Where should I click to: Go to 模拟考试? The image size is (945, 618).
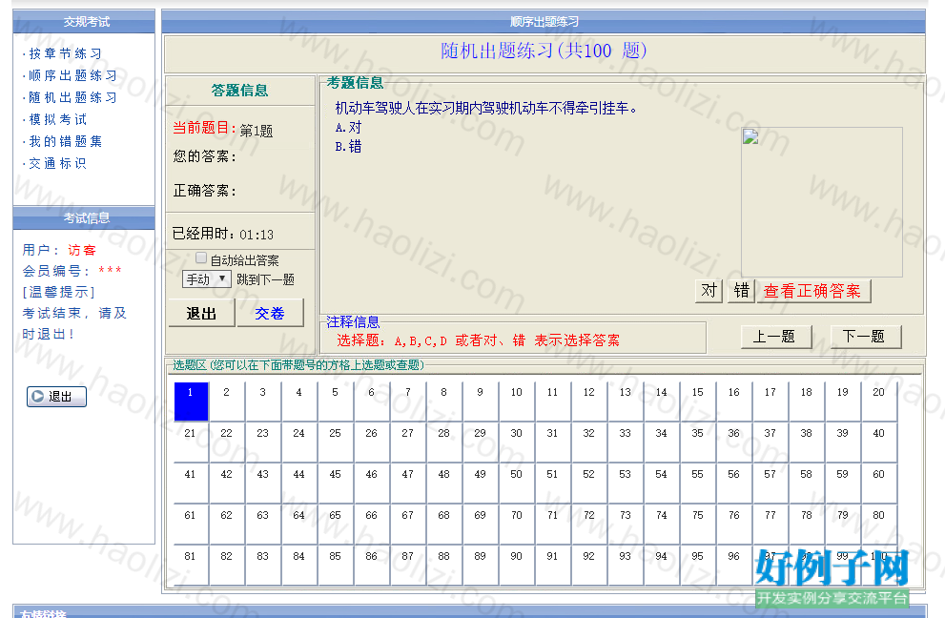coord(58,119)
